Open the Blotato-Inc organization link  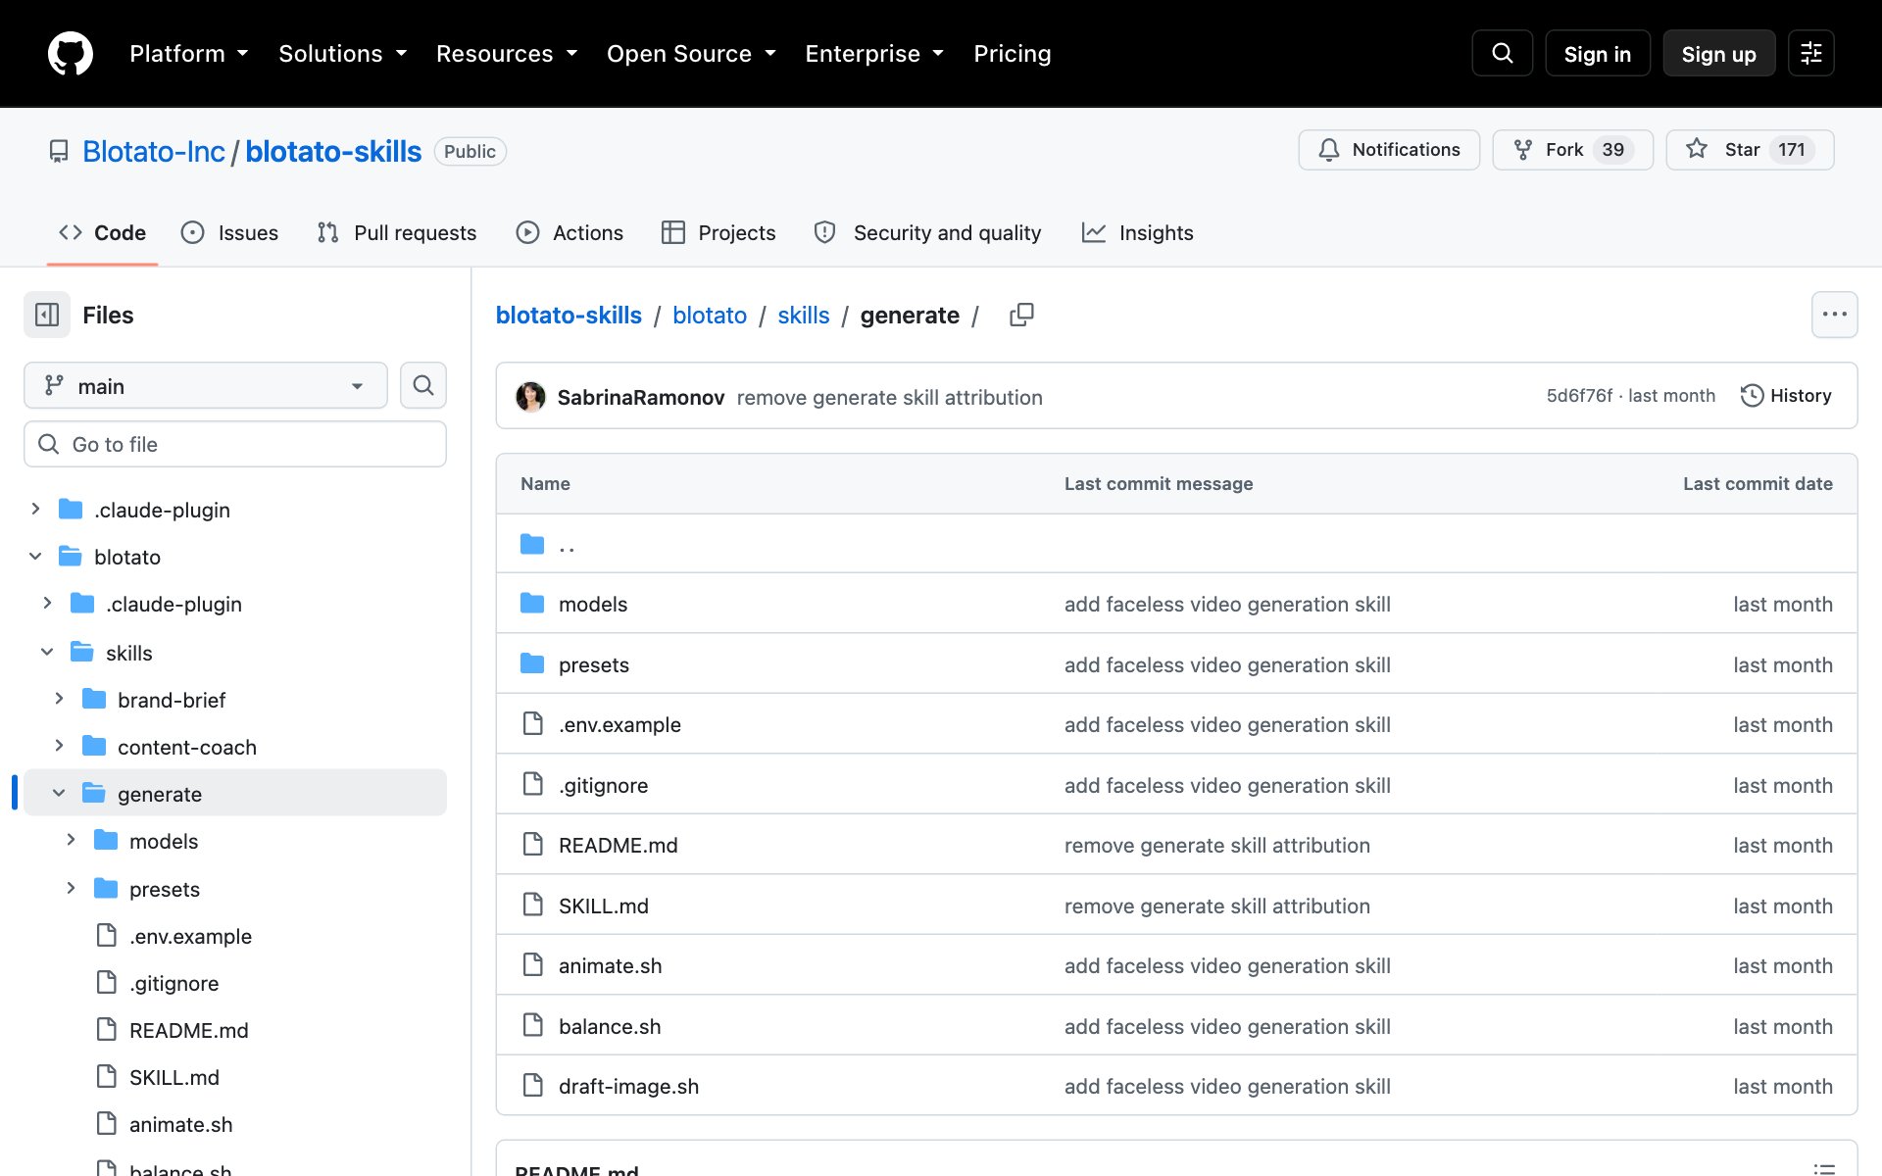pyautogui.click(x=154, y=151)
